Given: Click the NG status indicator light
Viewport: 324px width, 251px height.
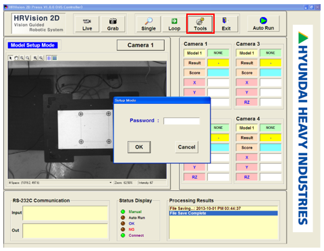Looking at the screenshot, I should tap(123, 229).
